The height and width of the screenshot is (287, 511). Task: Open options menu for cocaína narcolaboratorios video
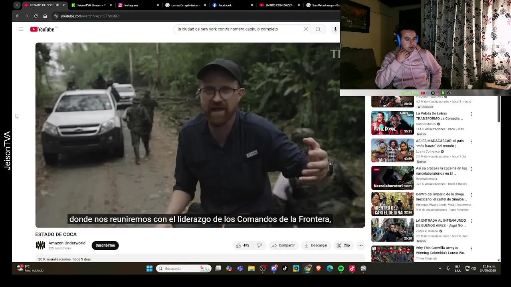click(x=471, y=169)
